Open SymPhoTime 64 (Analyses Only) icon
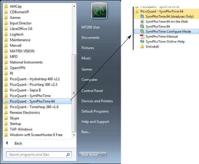Image resolution: width=199 pixels, height=164 pixels. pyautogui.click(x=142, y=16)
